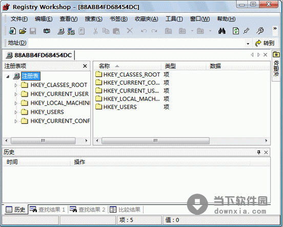Open the 收藏夹(A) menu
The height and width of the screenshot is (227, 283).
click(x=147, y=19)
